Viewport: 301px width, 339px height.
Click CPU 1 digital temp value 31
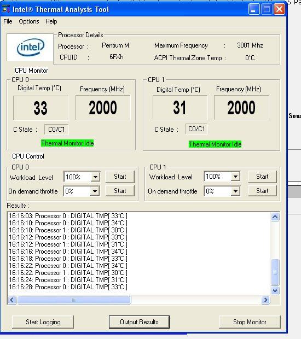click(x=180, y=108)
